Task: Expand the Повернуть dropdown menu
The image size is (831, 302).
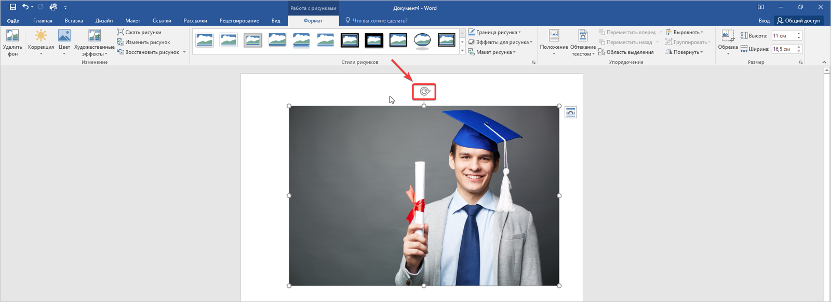Action: point(685,52)
